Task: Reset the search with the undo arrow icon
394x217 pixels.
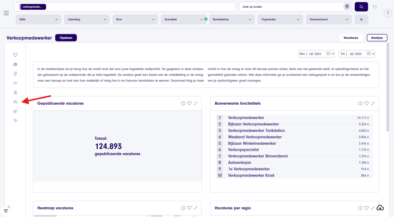Action: click(375, 7)
